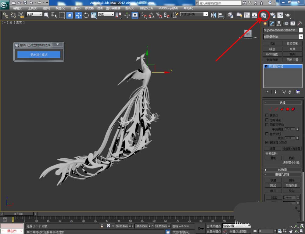Expand the 可编辑网格 stack entry
Viewport: 305px width, 234px height.
[x=266, y=66]
